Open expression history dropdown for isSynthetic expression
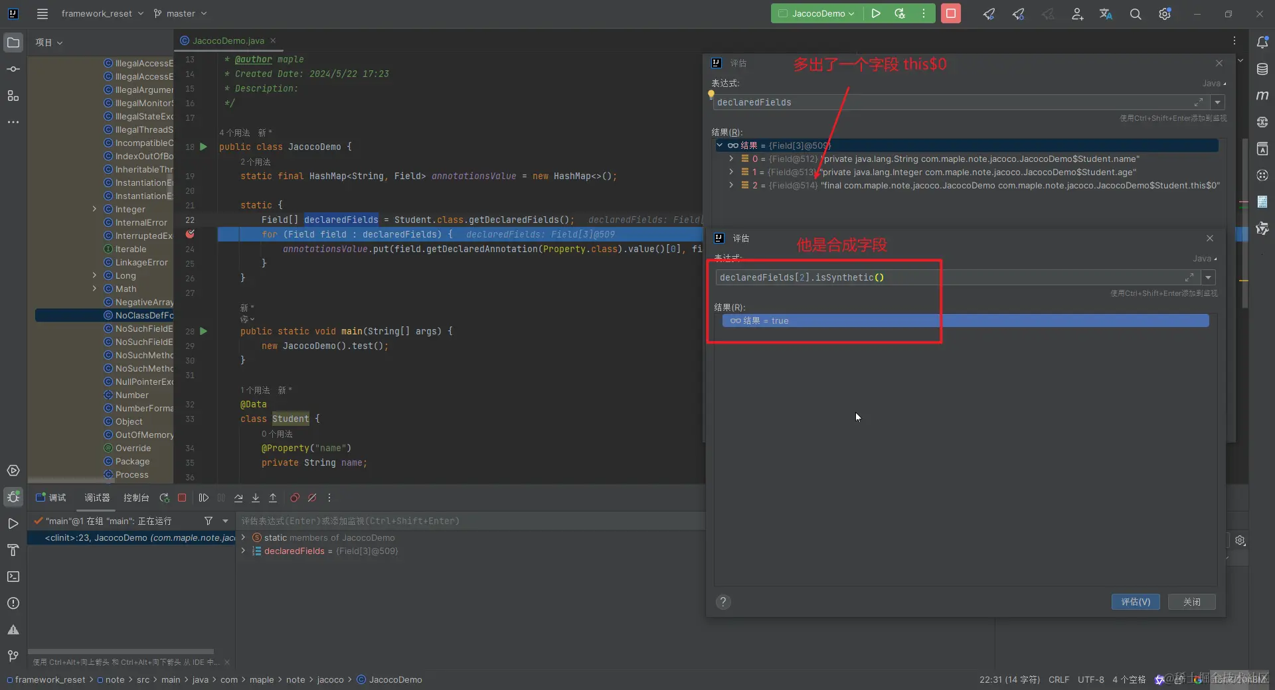1275x690 pixels. (1209, 277)
